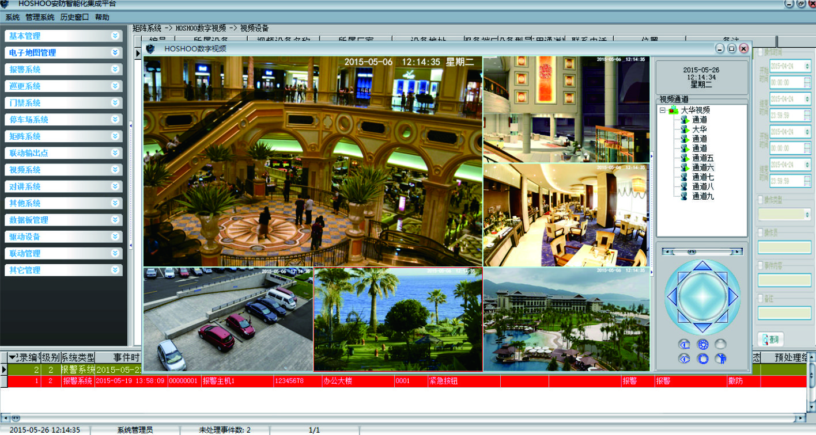Select 通道八 in the channel tree
The width and height of the screenshot is (816, 435).
(x=702, y=186)
